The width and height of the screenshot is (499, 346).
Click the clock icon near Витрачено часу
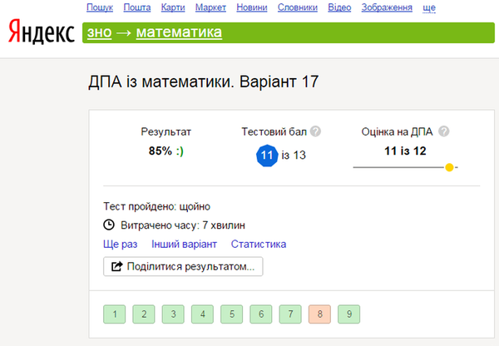[x=109, y=225]
